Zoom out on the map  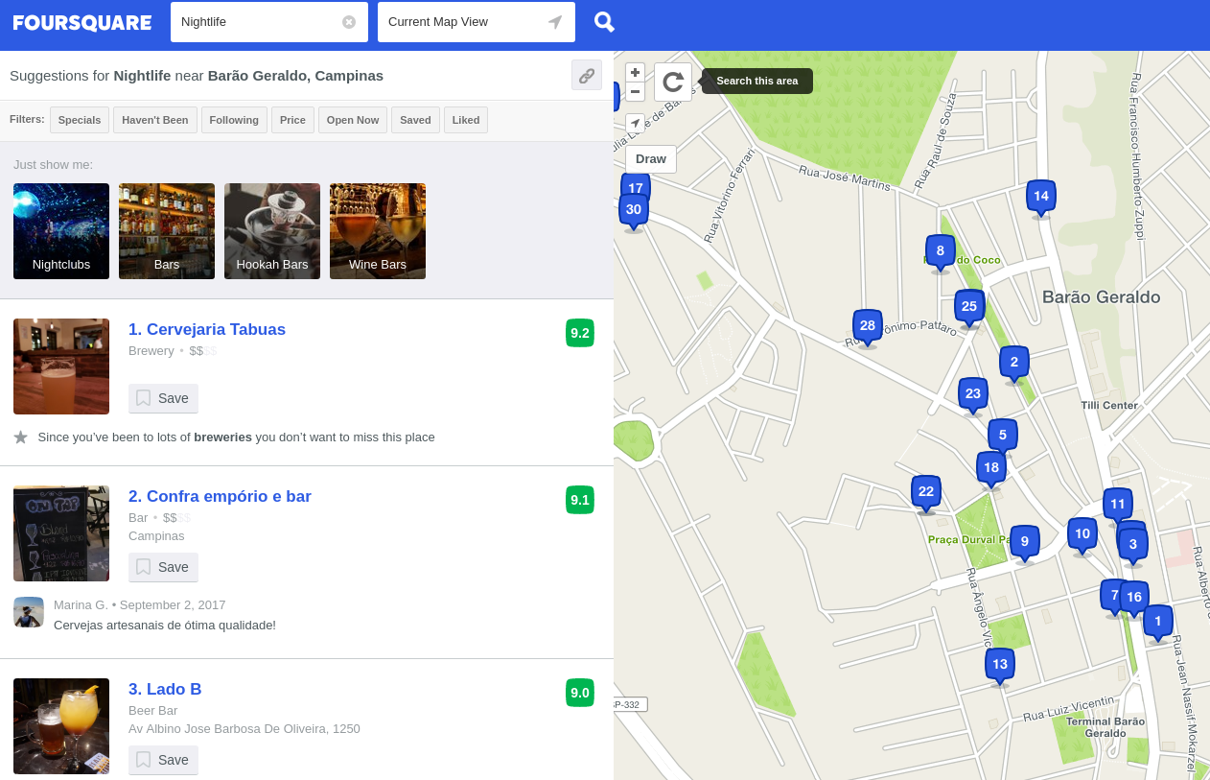click(635, 92)
